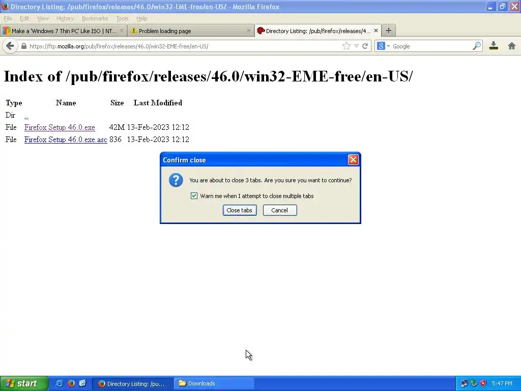Click the '836' file size cell

(x=115, y=139)
